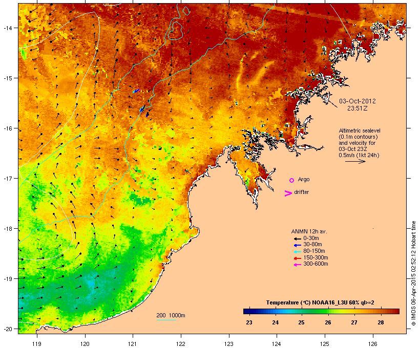Click the colorbar value 23
Screen dimensions: 420x348
(x=249, y=322)
